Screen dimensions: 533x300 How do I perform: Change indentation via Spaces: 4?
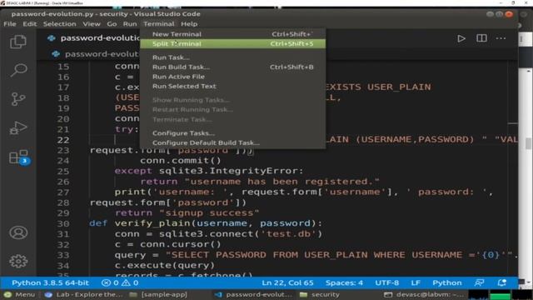point(344,282)
